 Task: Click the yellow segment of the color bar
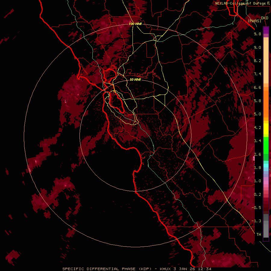tap(266, 129)
